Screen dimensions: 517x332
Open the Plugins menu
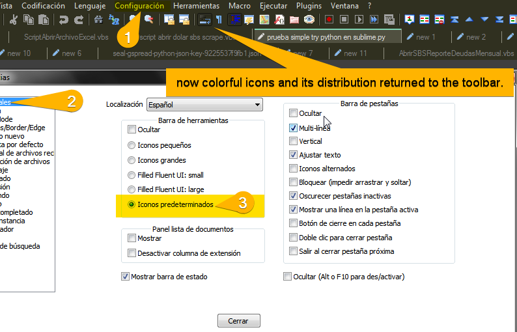[309, 6]
